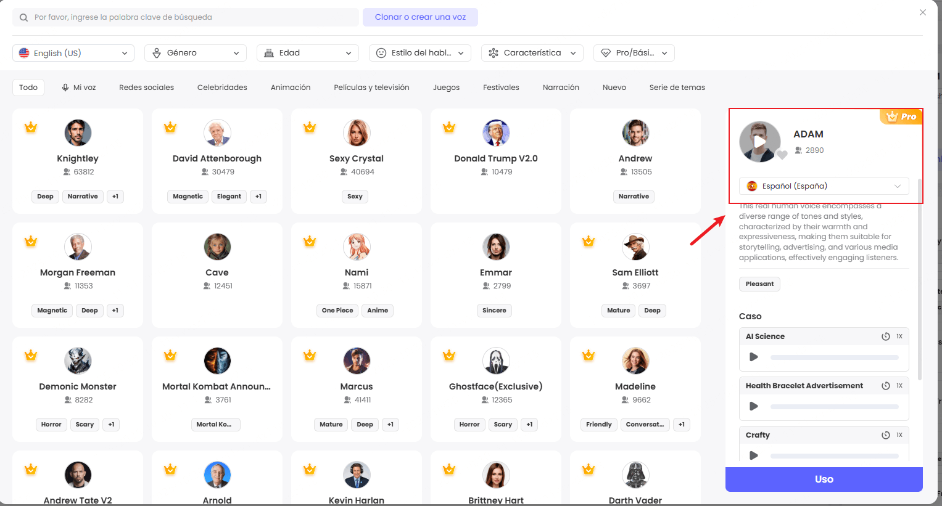Pick the Nami anime voice avatar
The image size is (942, 506).
[357, 247]
